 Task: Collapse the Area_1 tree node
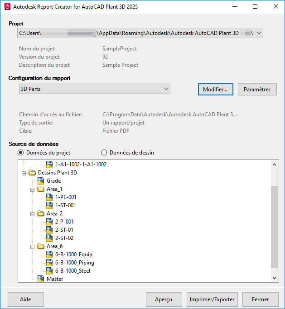(x=33, y=189)
